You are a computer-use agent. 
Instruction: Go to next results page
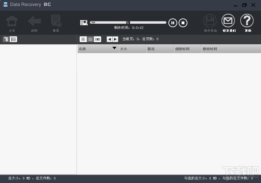(115, 39)
